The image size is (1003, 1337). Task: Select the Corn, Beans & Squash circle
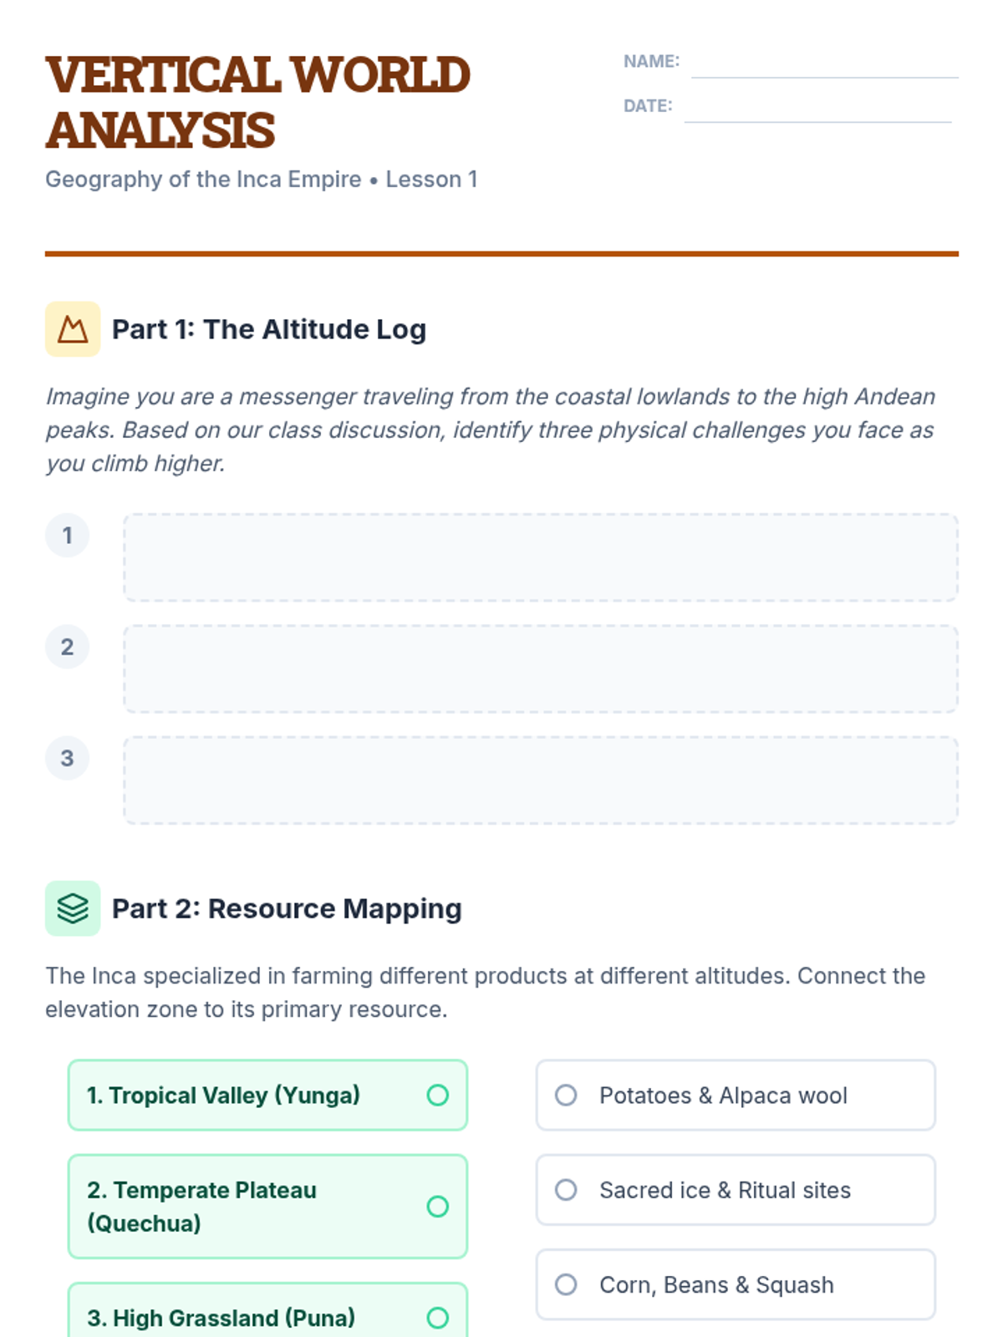point(566,1284)
